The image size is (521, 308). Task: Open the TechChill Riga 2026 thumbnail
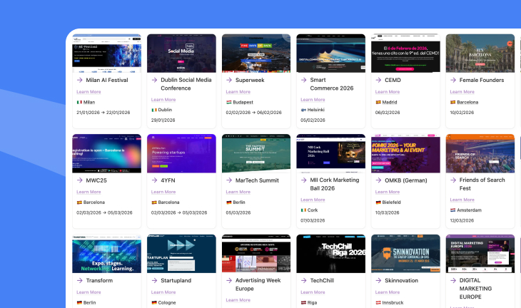click(x=331, y=254)
